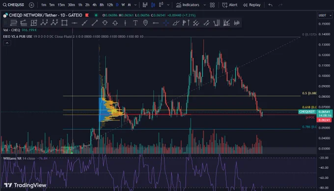The image size is (334, 191).
Task: Select the monthly M timeframe
Action: 129,5
